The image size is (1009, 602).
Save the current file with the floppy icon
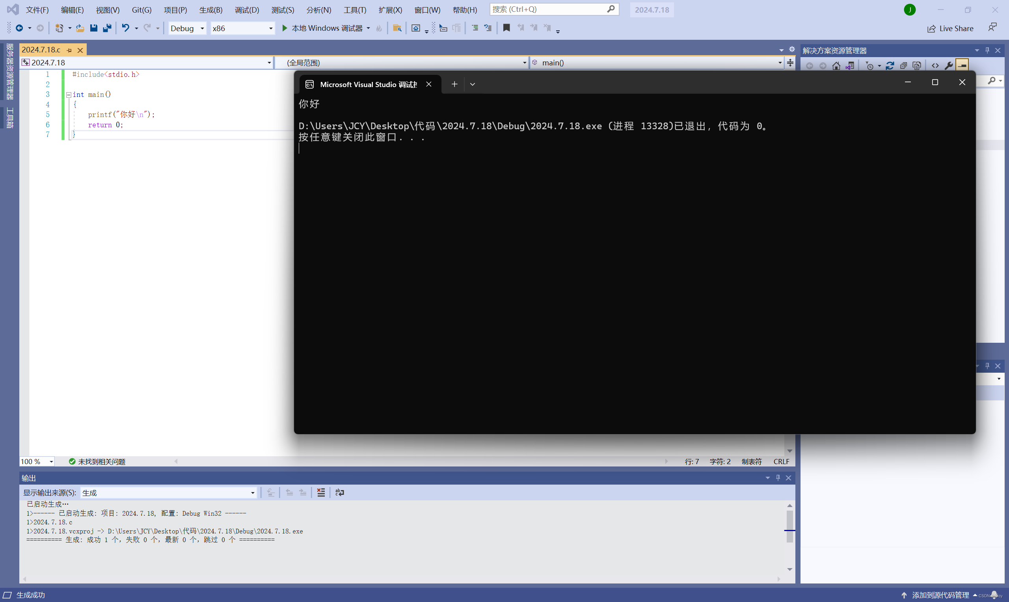click(x=94, y=28)
